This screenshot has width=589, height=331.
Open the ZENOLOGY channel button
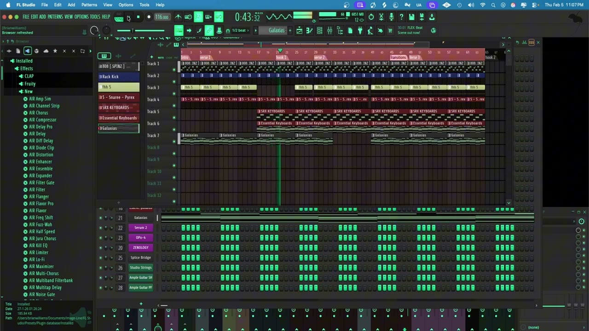pyautogui.click(x=141, y=248)
